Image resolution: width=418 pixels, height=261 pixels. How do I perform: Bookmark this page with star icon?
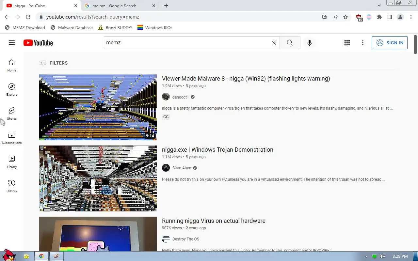coord(346,17)
